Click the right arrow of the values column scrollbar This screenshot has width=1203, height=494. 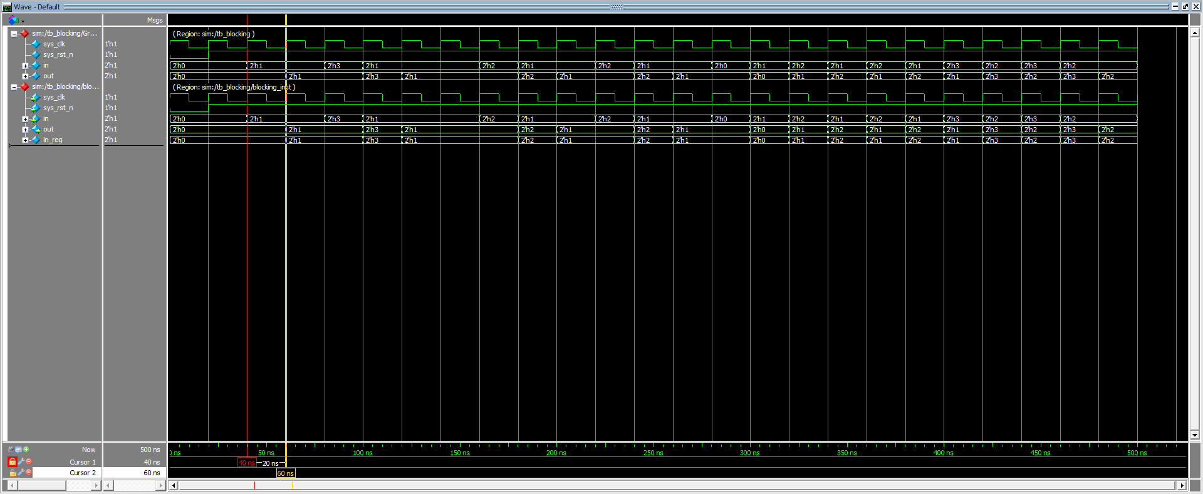pos(160,486)
